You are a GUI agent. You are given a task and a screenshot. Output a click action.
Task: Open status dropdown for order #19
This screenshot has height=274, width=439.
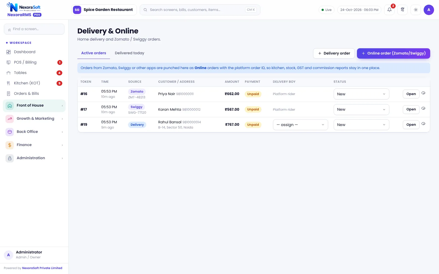[361, 125]
